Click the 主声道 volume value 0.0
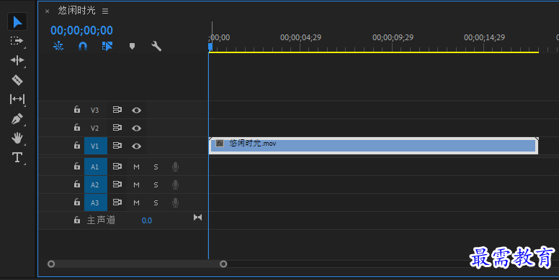The width and height of the screenshot is (559, 280). tap(147, 220)
